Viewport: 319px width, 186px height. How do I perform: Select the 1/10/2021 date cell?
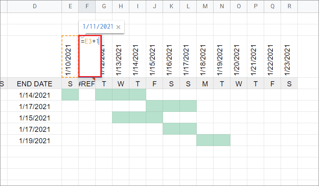[x=70, y=57]
